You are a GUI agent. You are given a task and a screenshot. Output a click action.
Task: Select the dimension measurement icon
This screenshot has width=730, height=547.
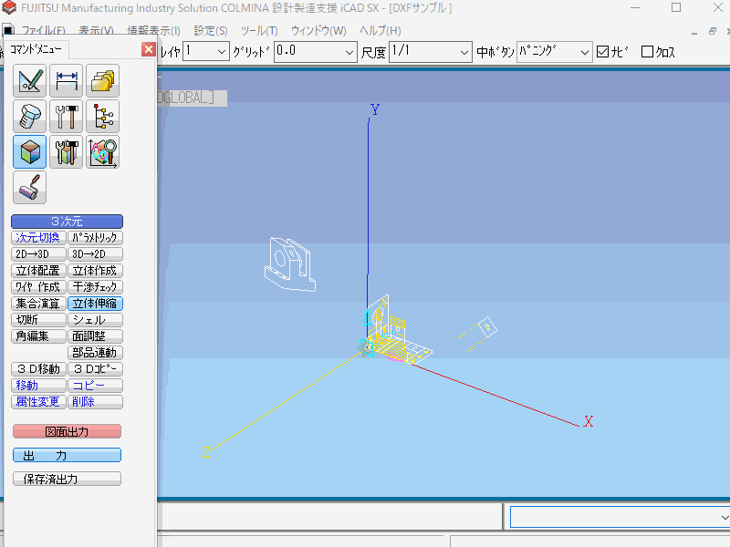coord(66,81)
